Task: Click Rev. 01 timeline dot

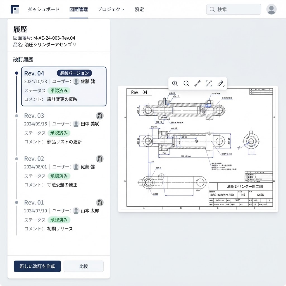Action: 16,202
